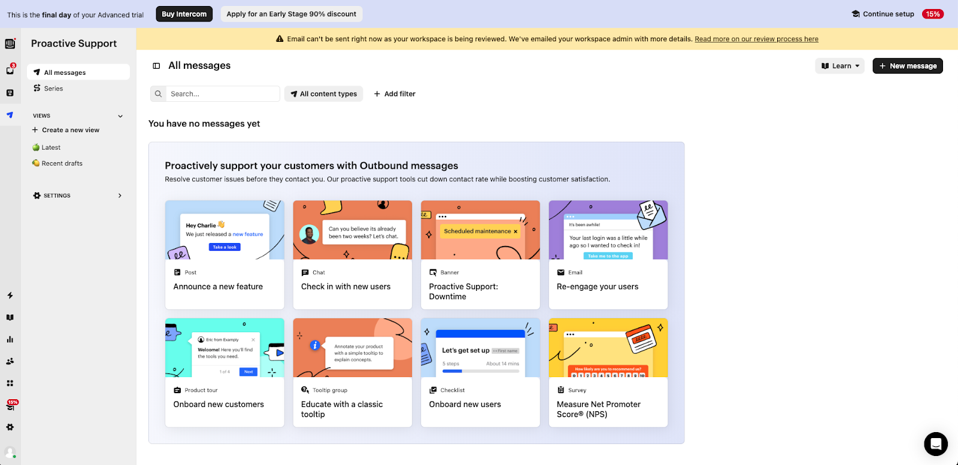Click the Post type icon on first card
Viewport: 958px width, 465px height.
pos(177,272)
